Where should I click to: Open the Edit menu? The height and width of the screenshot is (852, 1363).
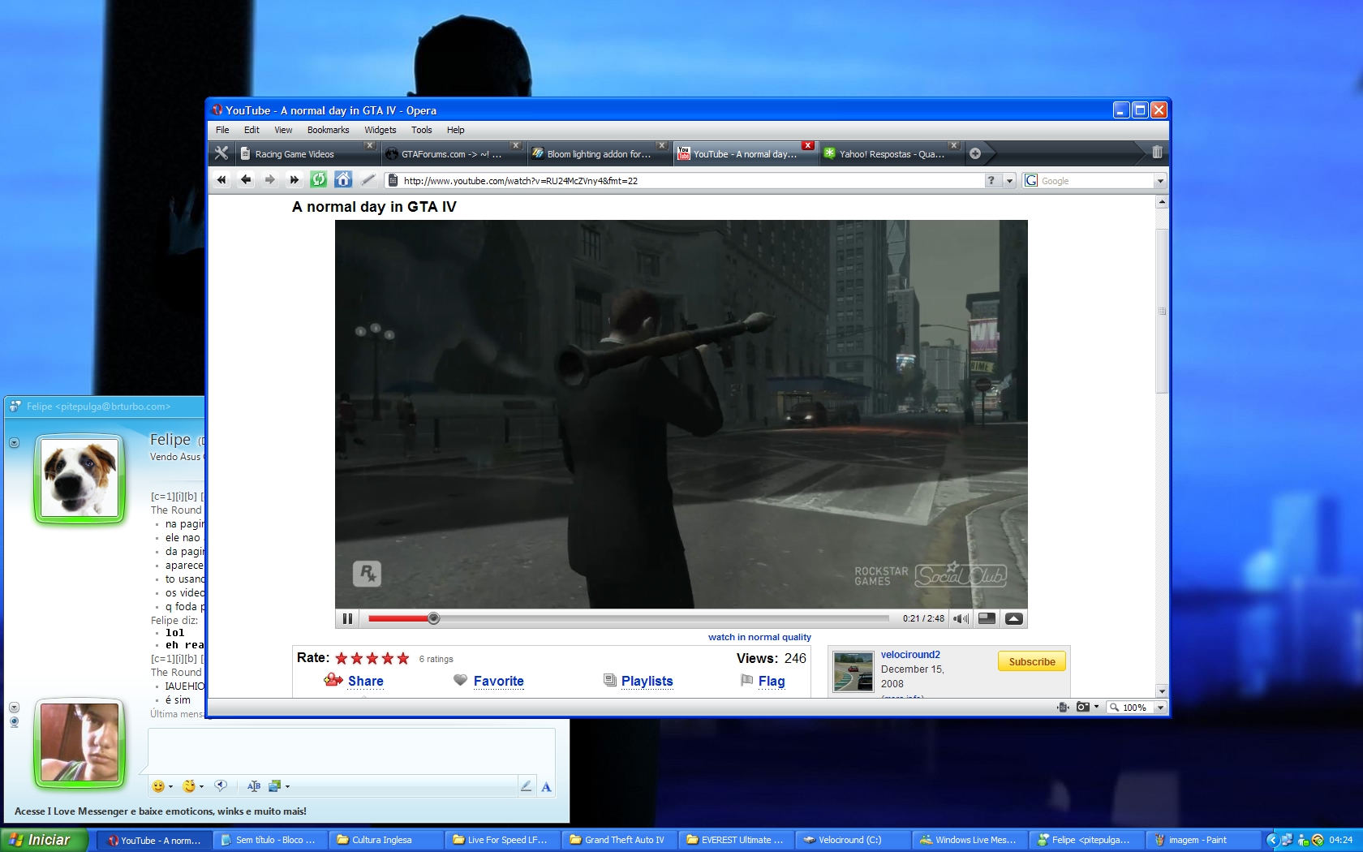click(252, 130)
